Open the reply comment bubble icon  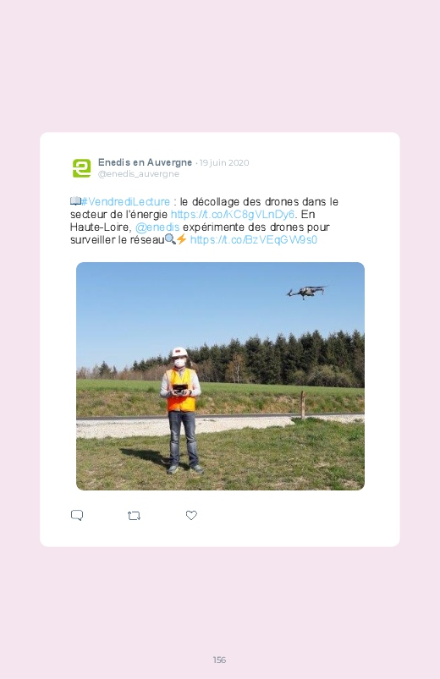click(x=77, y=515)
